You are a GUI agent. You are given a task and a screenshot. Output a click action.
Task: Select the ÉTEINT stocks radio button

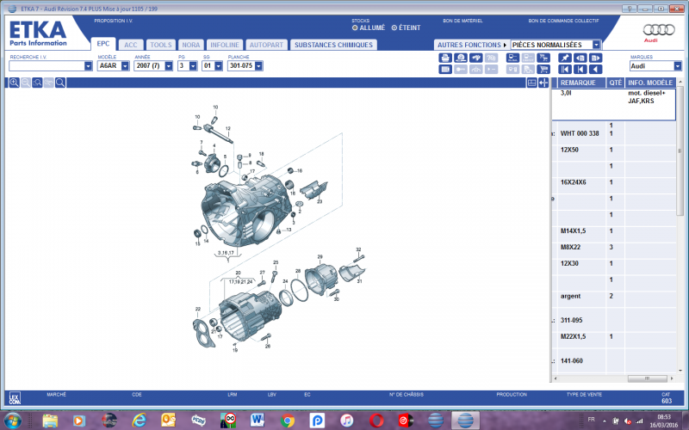click(394, 28)
